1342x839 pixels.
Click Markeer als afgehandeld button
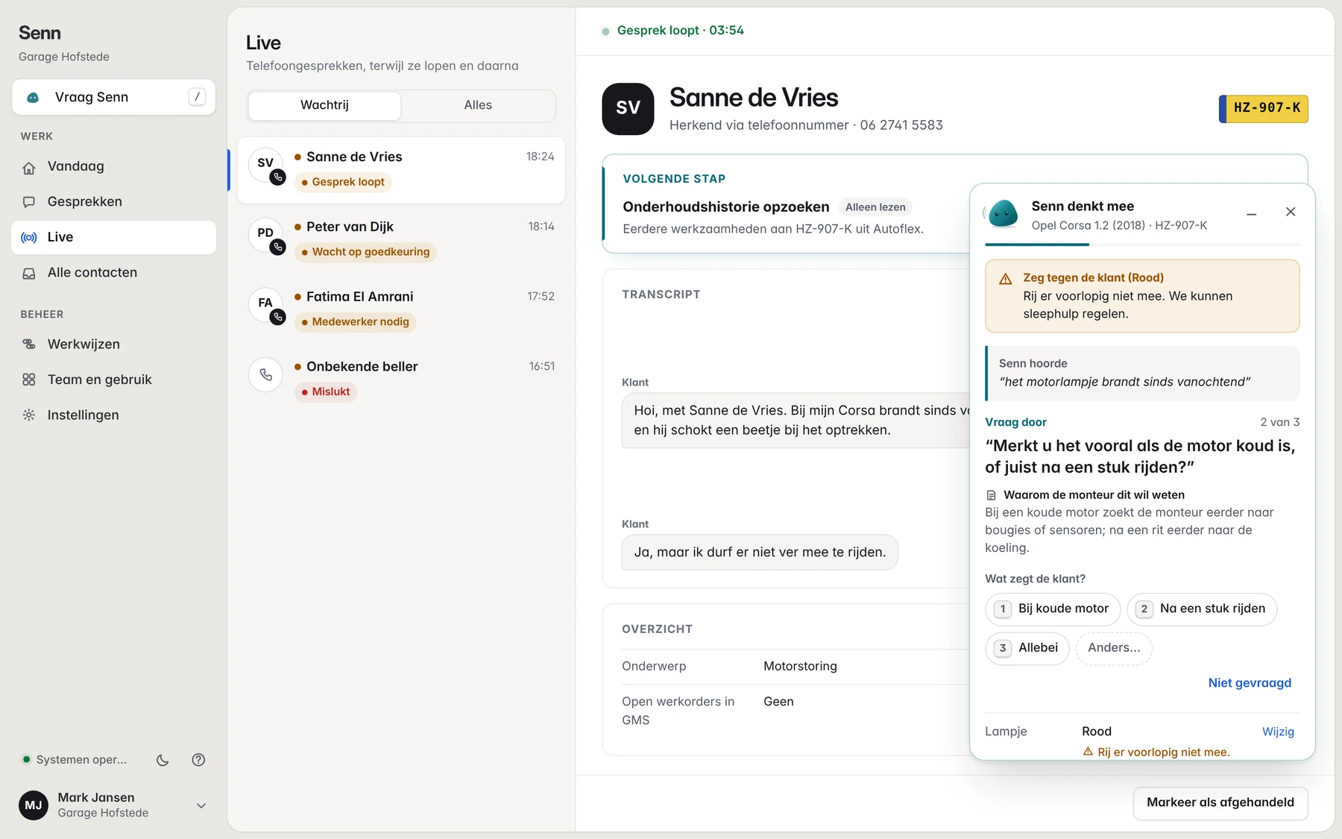pyautogui.click(x=1220, y=803)
